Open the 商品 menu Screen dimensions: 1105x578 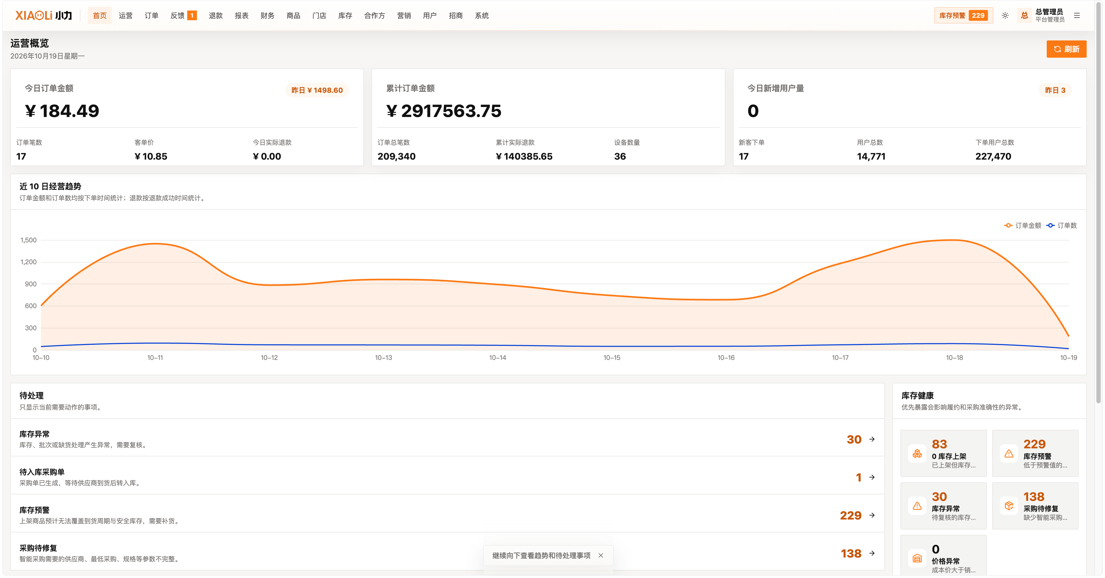point(293,15)
